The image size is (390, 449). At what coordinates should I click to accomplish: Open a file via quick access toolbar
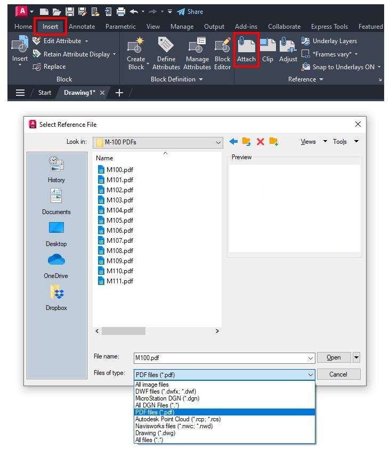[56, 12]
